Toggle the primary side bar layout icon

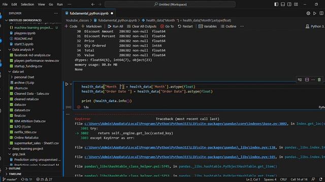(x=276, y=5)
